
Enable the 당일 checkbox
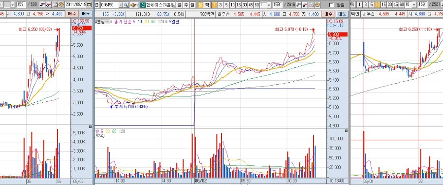click(331, 5)
